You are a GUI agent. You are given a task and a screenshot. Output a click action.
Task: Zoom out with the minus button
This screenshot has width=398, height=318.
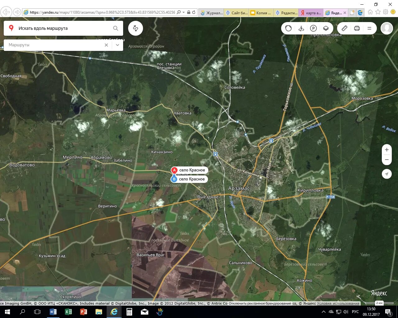click(387, 160)
